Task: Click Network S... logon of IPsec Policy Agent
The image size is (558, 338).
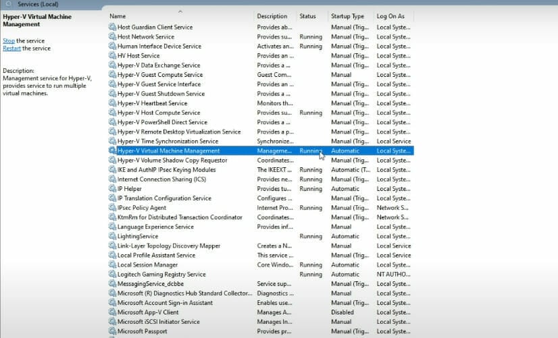Action: [392, 208]
